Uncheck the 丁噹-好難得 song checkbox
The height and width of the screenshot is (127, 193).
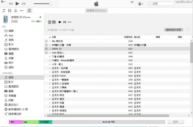click(x=50, y=57)
